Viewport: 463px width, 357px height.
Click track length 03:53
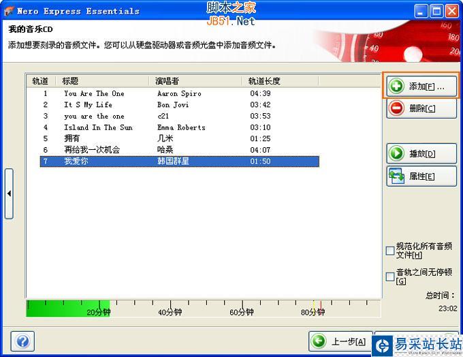(260, 116)
